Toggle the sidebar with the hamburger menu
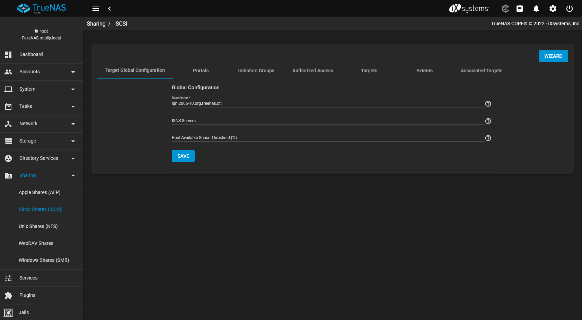The width and height of the screenshot is (582, 320). [x=96, y=8]
